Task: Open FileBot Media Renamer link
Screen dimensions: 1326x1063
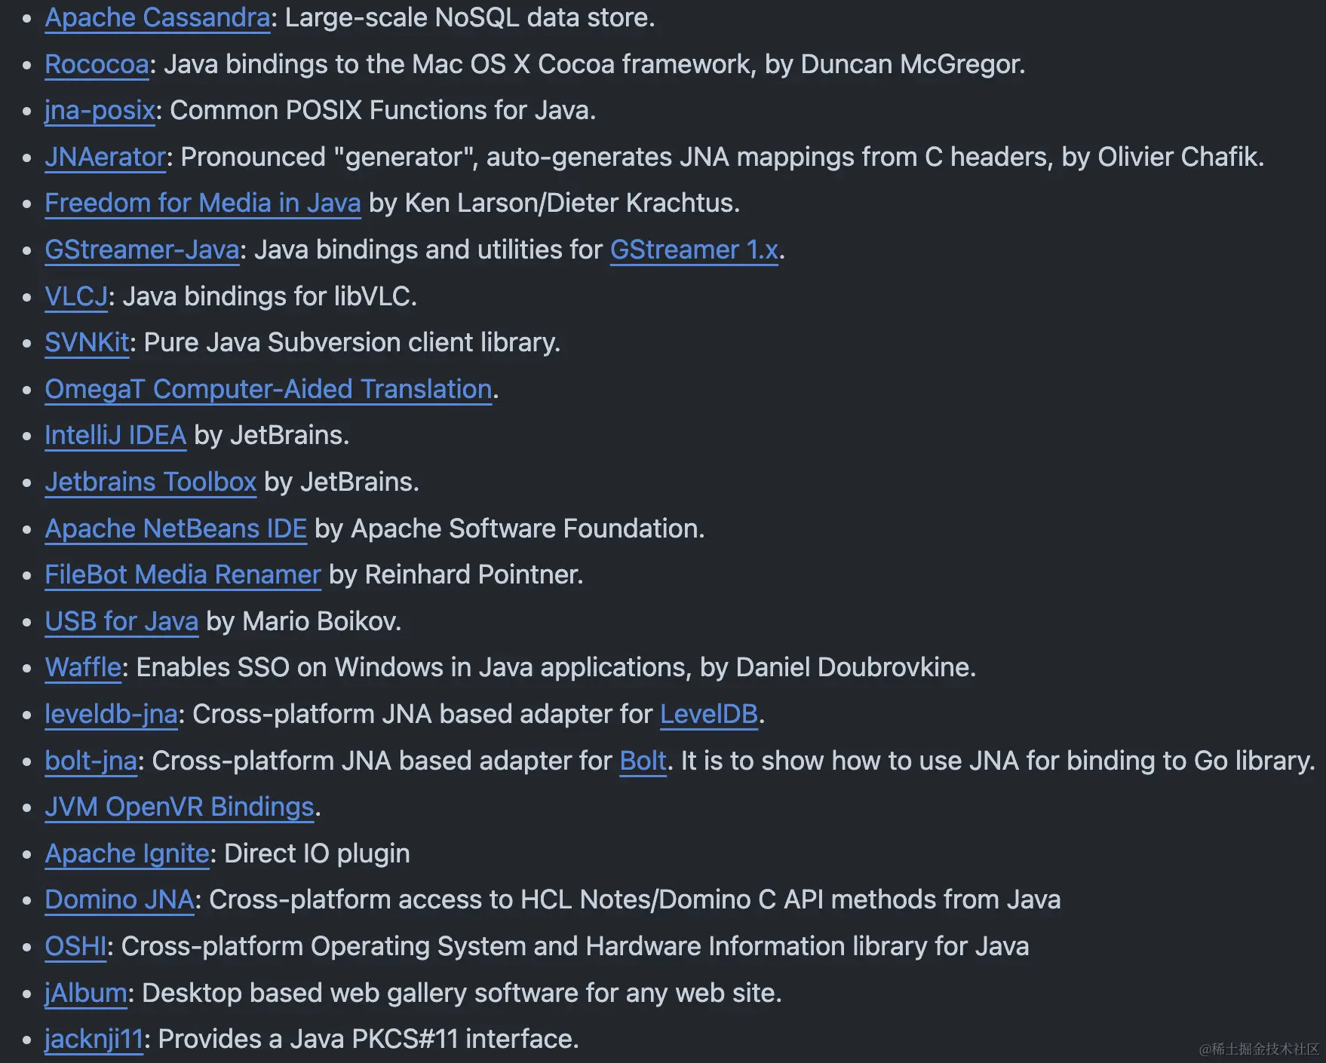Action: point(183,574)
